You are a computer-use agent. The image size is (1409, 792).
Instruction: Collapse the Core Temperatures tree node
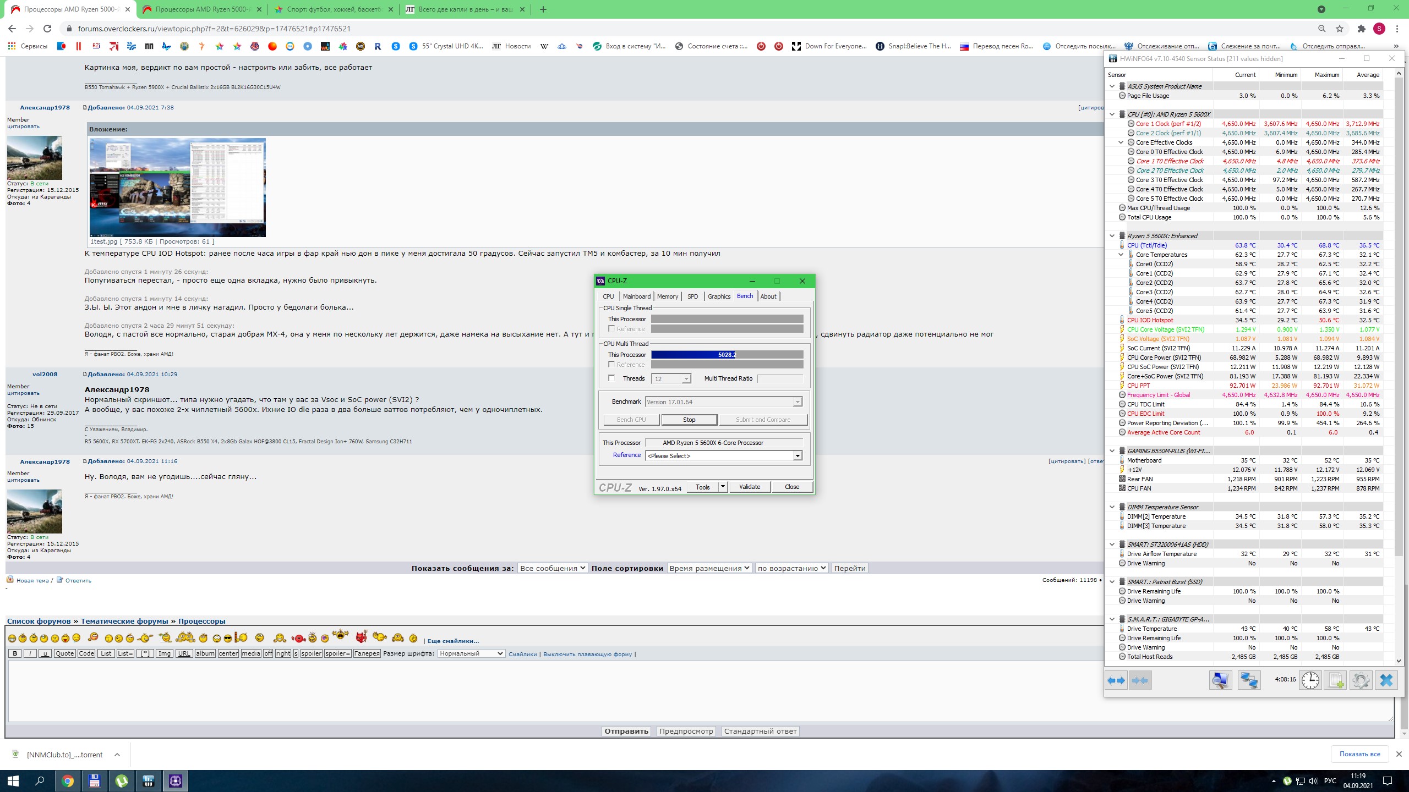pyautogui.click(x=1121, y=255)
